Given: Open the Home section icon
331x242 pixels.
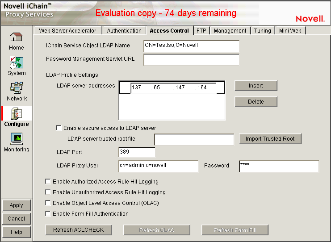Looking at the screenshot, I should [16, 37].
